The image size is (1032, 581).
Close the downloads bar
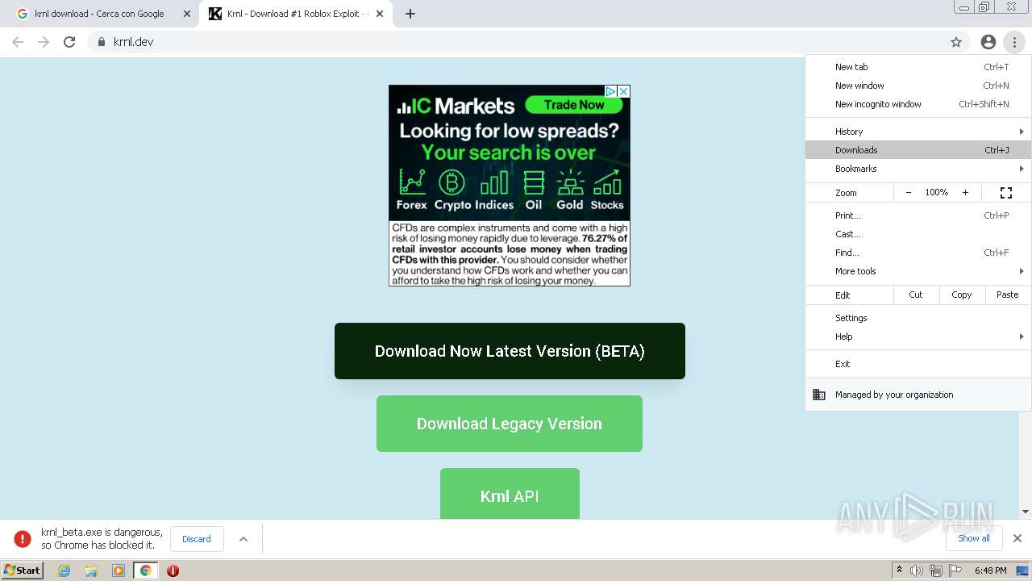[1017, 538]
